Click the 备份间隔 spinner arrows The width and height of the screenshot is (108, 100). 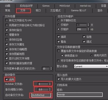click(x=50, y=89)
